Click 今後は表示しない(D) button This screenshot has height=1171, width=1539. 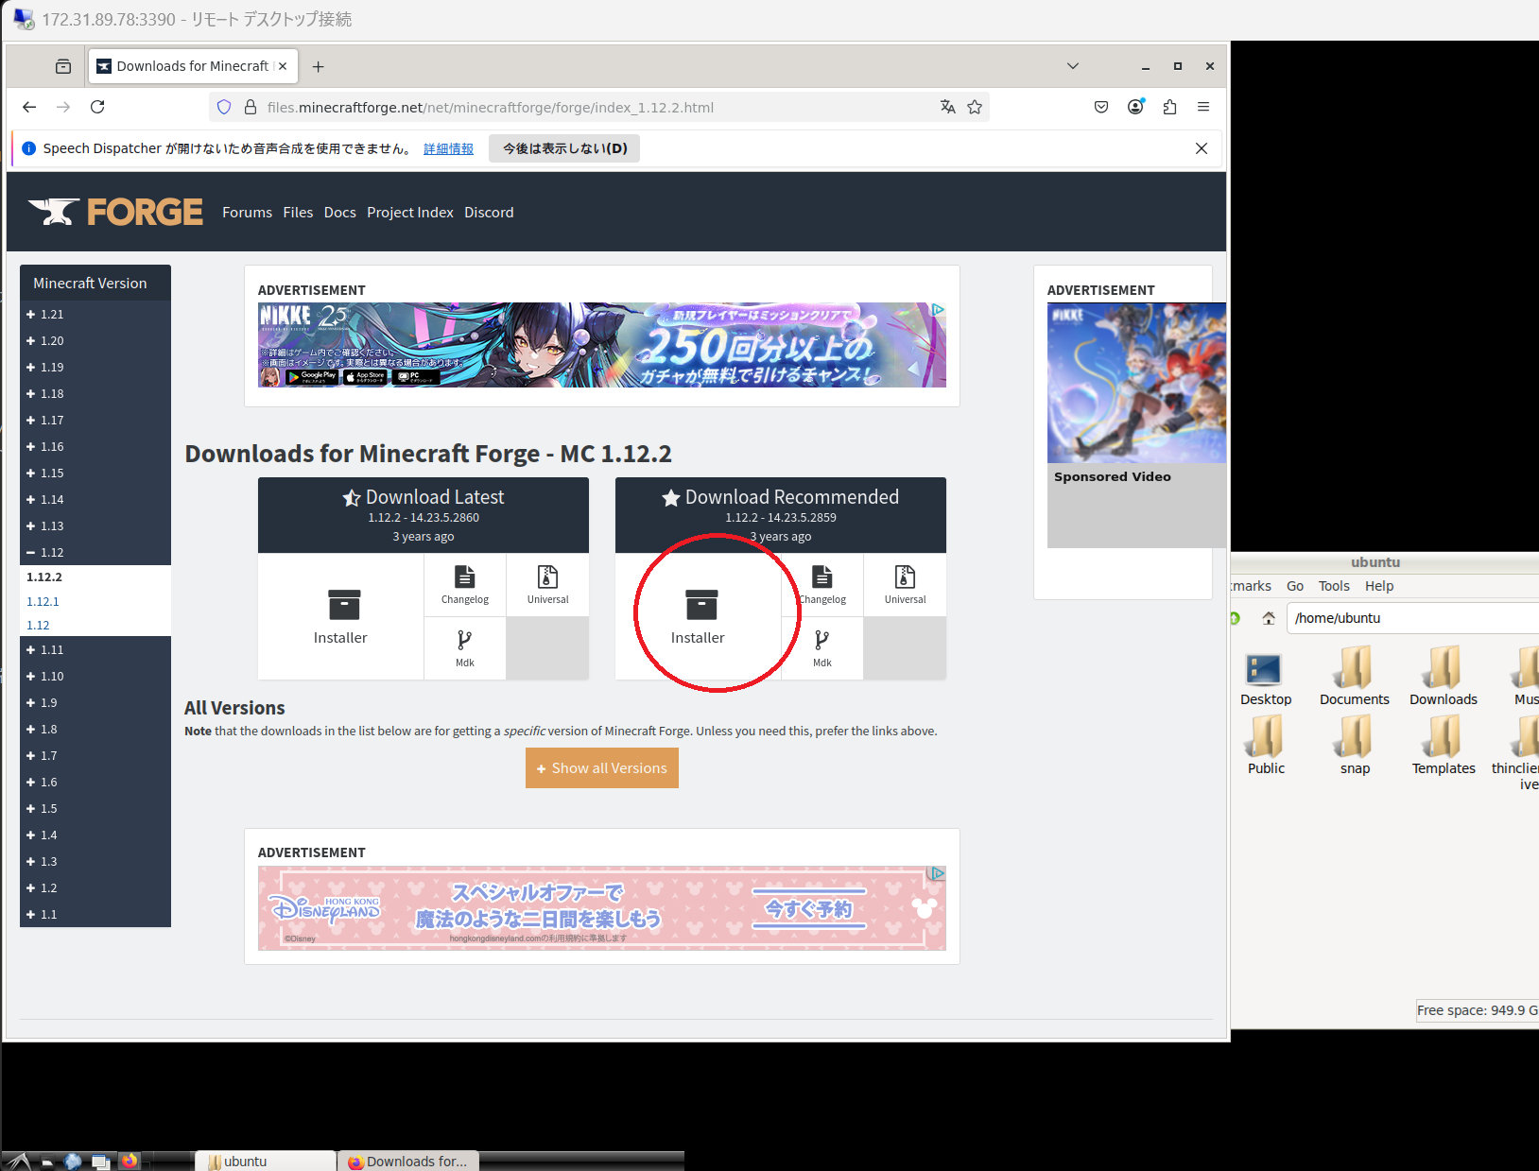point(564,148)
